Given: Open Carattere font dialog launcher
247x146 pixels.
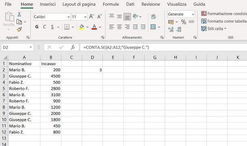Looking at the screenshot, I should click(103, 38).
